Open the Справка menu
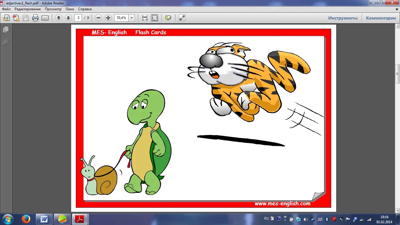This screenshot has height=225, width=400. [85, 9]
